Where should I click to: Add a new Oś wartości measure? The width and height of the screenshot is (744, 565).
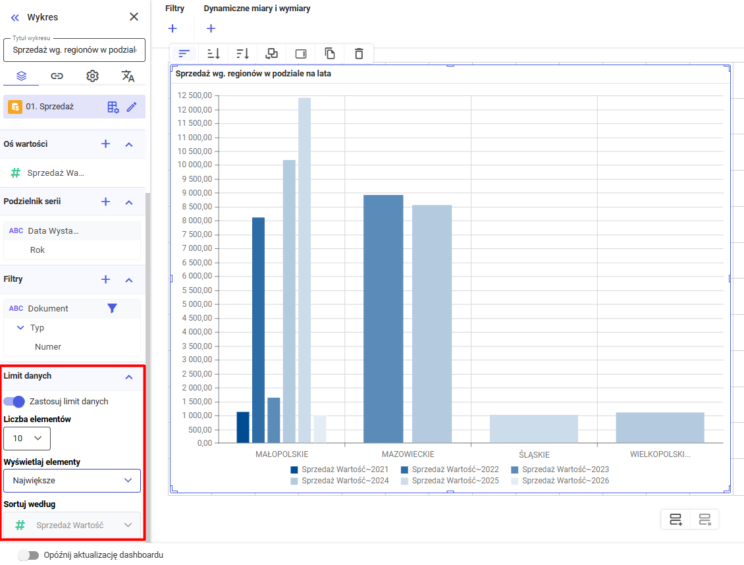105,144
